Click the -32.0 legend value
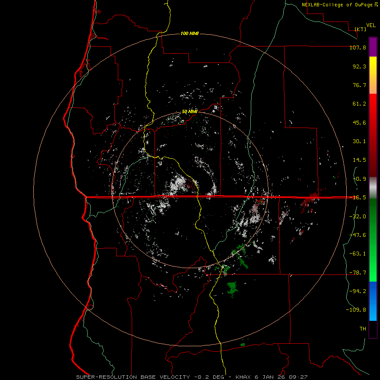 click(x=358, y=217)
